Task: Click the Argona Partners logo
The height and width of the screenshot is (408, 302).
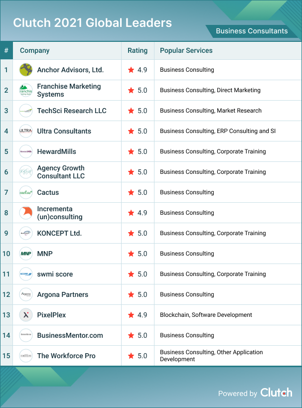Action: (26, 294)
